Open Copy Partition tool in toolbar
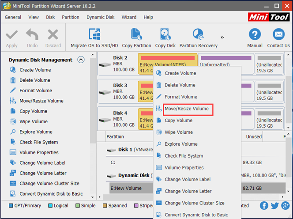Screen dimensions: 293x219 click(136, 38)
